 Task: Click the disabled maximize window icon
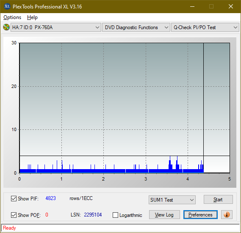click(x=211, y=6)
